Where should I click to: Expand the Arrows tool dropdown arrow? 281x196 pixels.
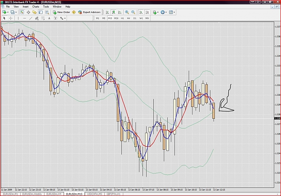coord(65,18)
